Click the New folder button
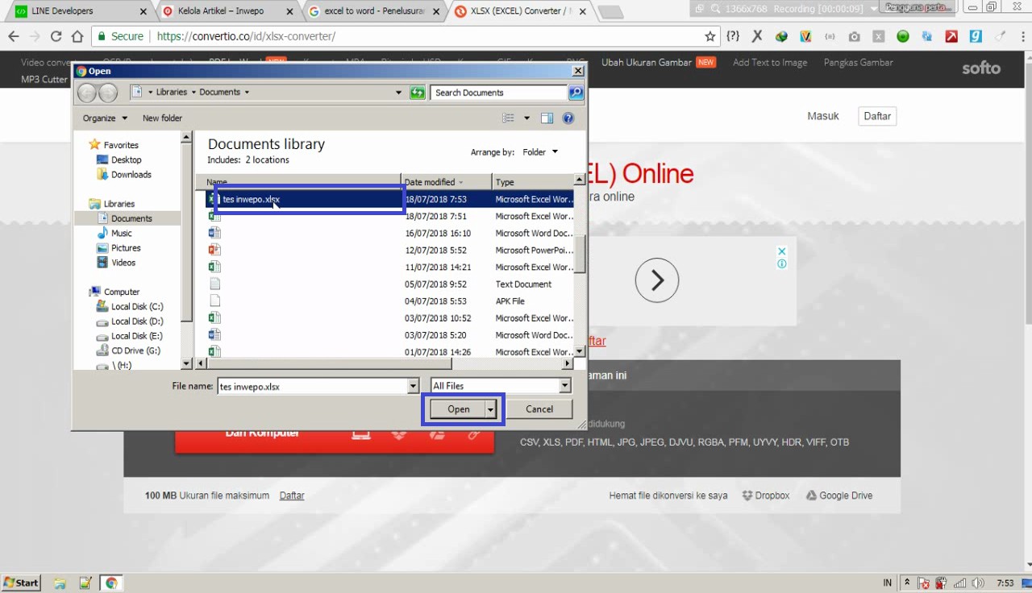 pos(162,118)
